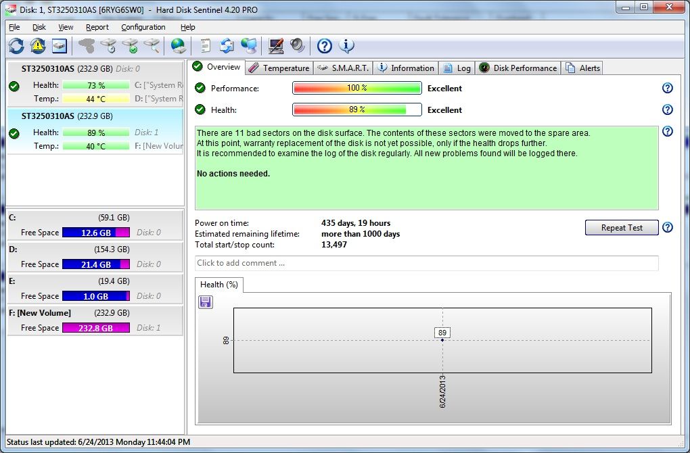Click the blue Refresh arrows toolbar icon

[16, 46]
